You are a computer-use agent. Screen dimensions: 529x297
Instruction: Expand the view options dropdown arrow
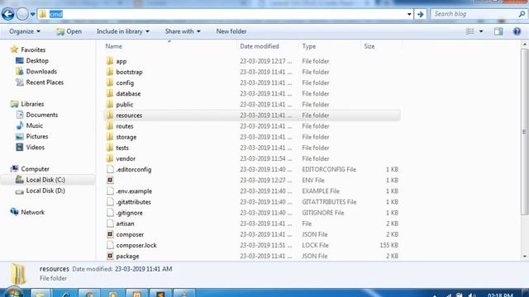pos(481,31)
